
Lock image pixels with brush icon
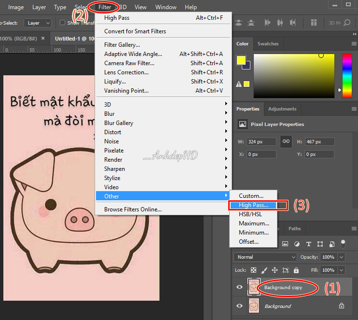(x=264, y=270)
